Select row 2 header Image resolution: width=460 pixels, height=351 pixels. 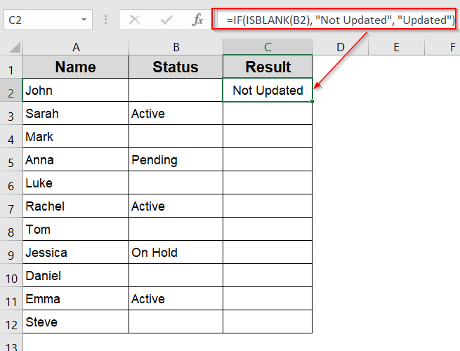point(11,90)
